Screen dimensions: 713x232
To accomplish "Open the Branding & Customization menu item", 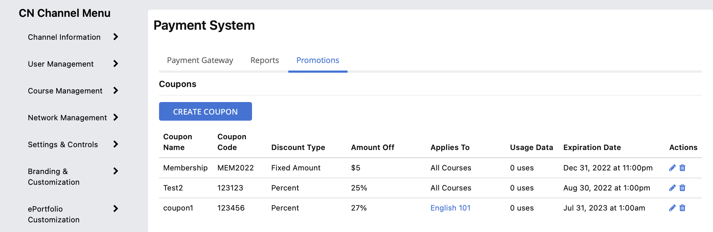I will pyautogui.click(x=54, y=177).
